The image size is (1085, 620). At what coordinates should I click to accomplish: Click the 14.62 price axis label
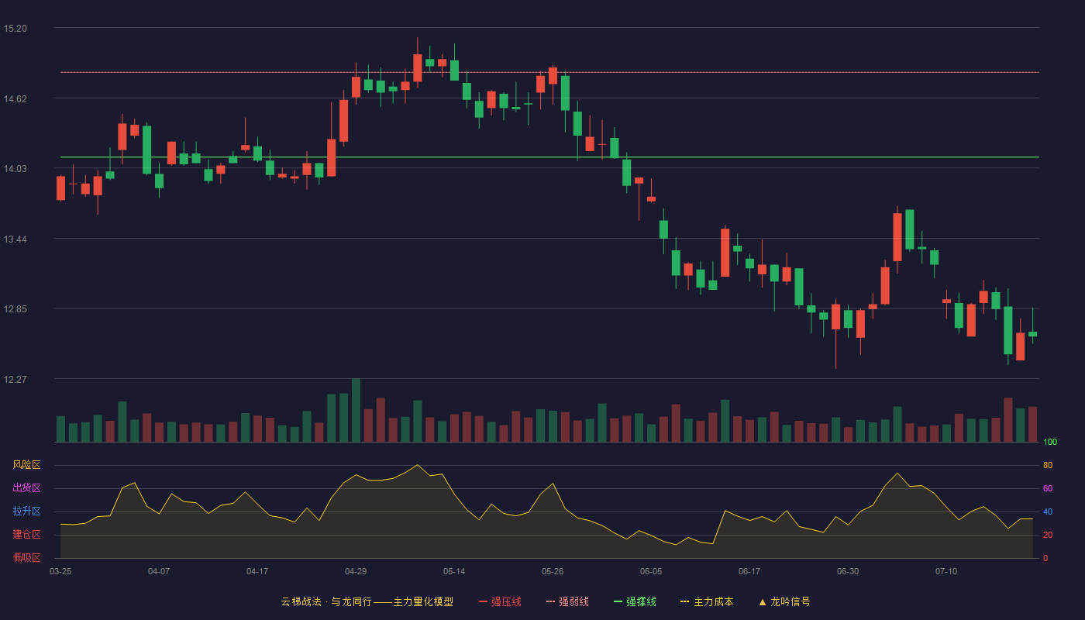point(15,98)
